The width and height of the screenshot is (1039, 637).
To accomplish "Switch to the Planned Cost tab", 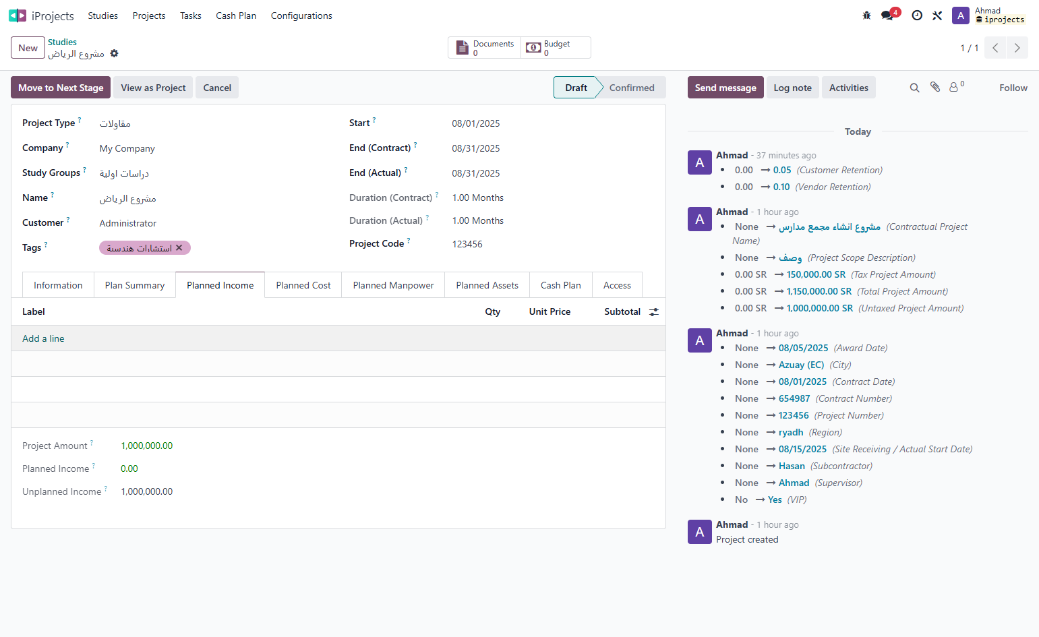I will coord(303,285).
